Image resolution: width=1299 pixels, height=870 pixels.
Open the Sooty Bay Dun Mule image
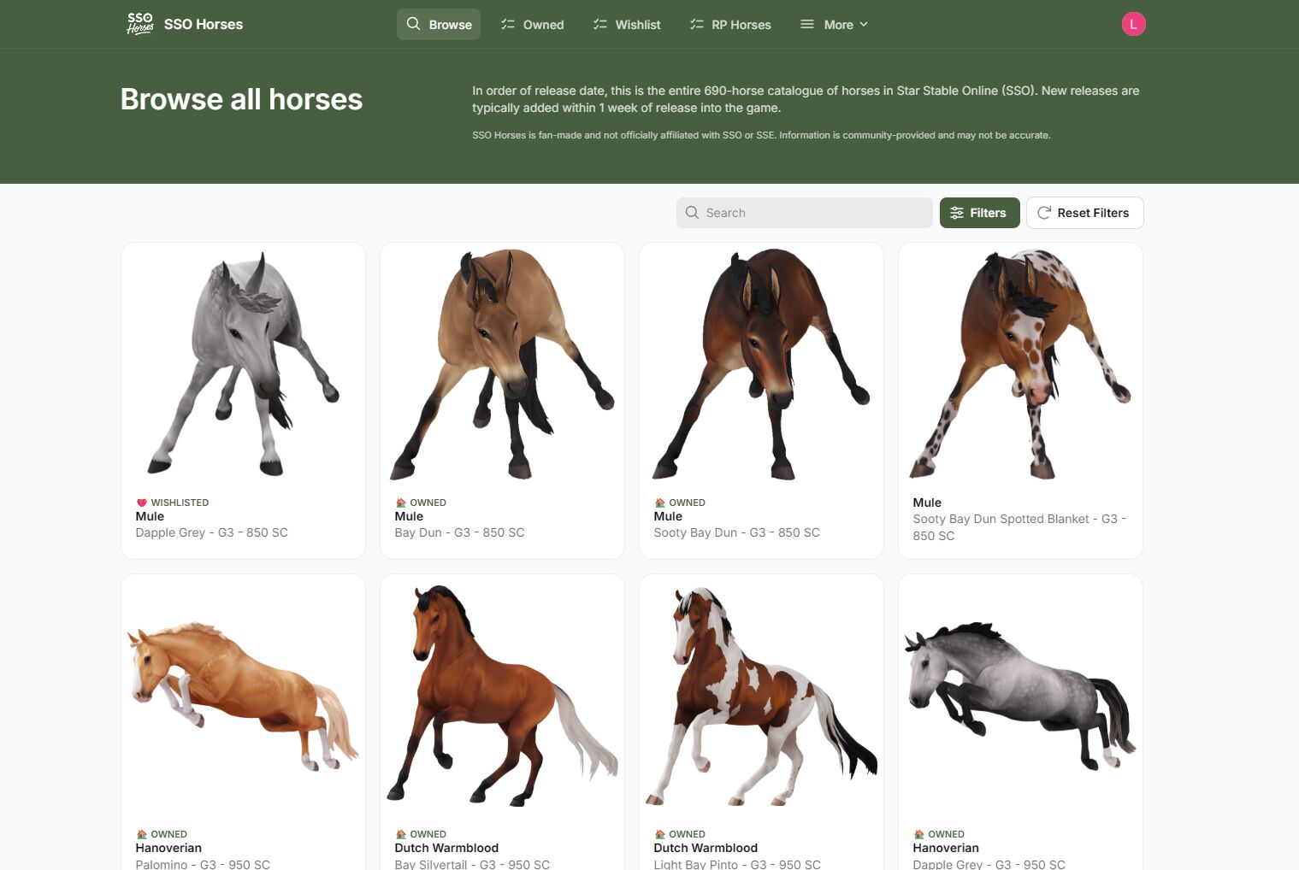tap(762, 364)
